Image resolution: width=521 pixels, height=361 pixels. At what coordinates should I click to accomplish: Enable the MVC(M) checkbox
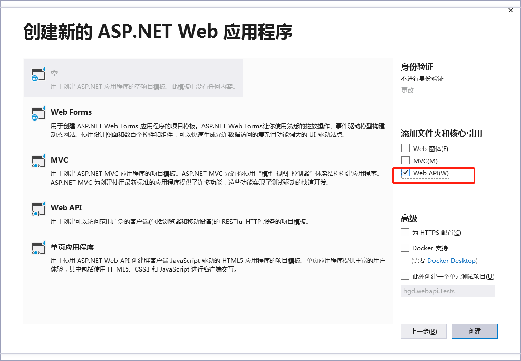tap(406, 160)
